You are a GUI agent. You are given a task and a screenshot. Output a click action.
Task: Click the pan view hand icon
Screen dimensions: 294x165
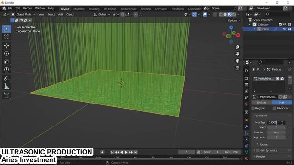[x=237, y=54]
